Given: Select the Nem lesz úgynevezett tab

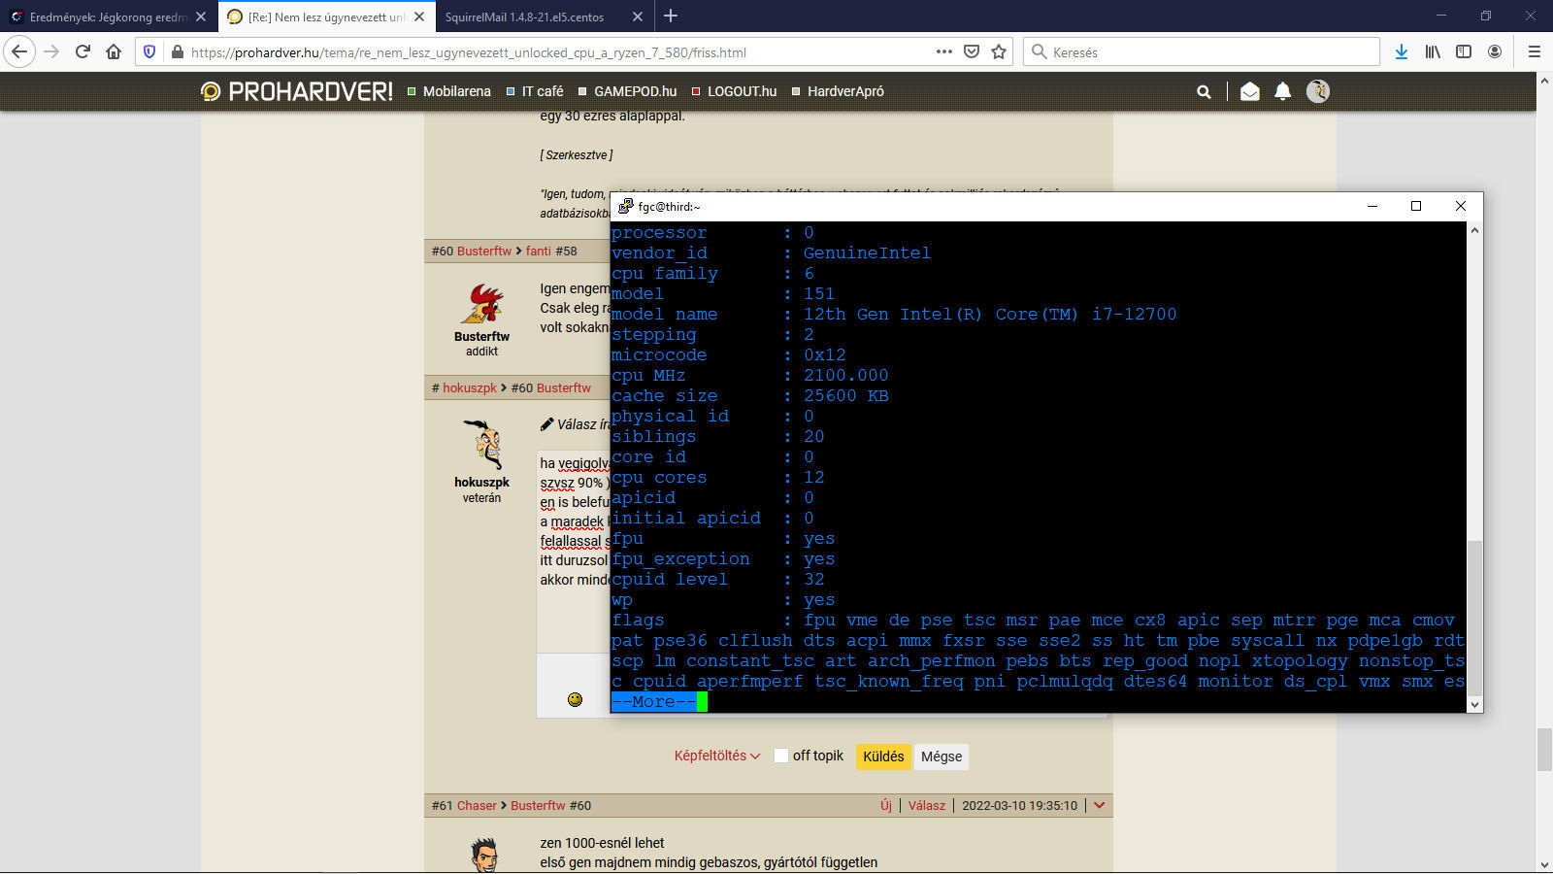Looking at the screenshot, I should pyautogui.click(x=327, y=17).
